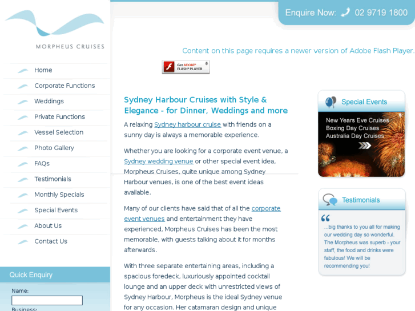Click the wave bullet beside Testimonials menu item

23,179
